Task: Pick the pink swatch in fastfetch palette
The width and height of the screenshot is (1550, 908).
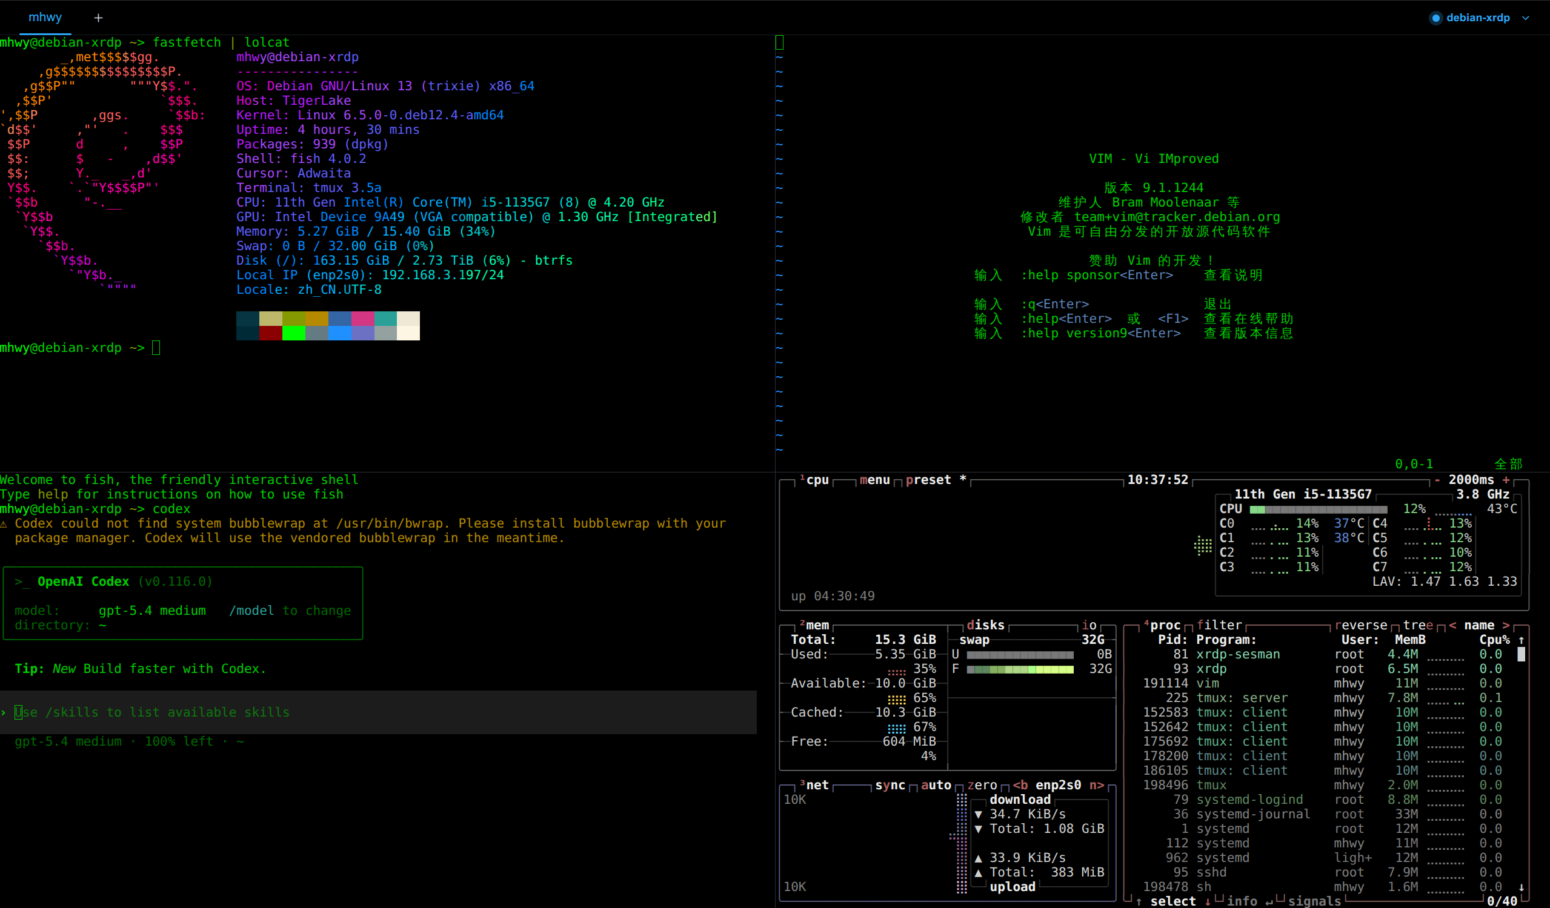Action: click(363, 319)
